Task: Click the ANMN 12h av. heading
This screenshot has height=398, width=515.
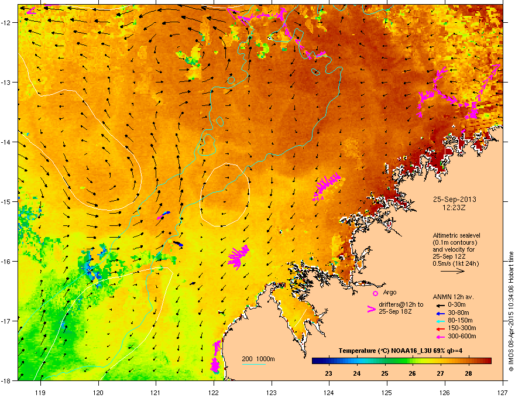Action: 453,297
